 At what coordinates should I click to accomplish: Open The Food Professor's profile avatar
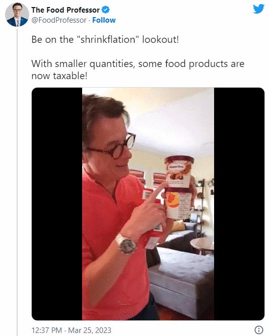coord(17,15)
